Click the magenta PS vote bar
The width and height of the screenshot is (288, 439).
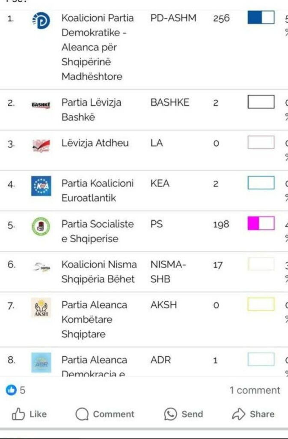[x=261, y=223]
